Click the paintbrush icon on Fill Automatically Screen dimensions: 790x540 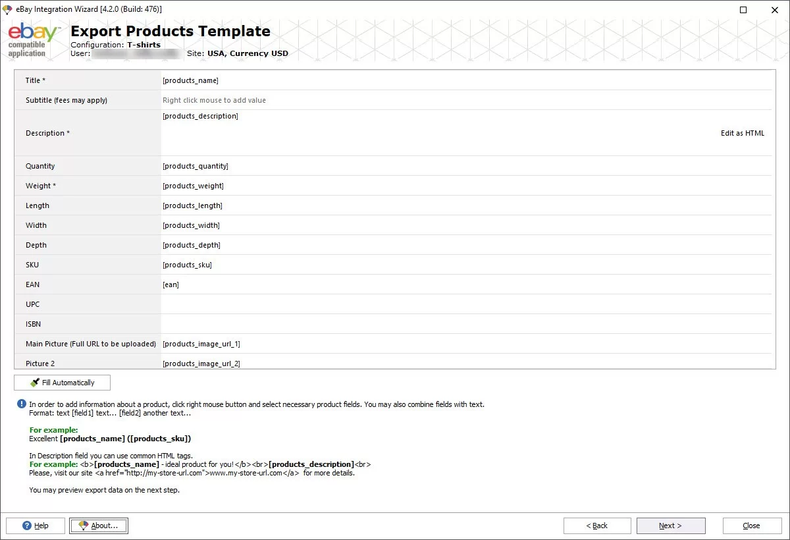click(36, 382)
